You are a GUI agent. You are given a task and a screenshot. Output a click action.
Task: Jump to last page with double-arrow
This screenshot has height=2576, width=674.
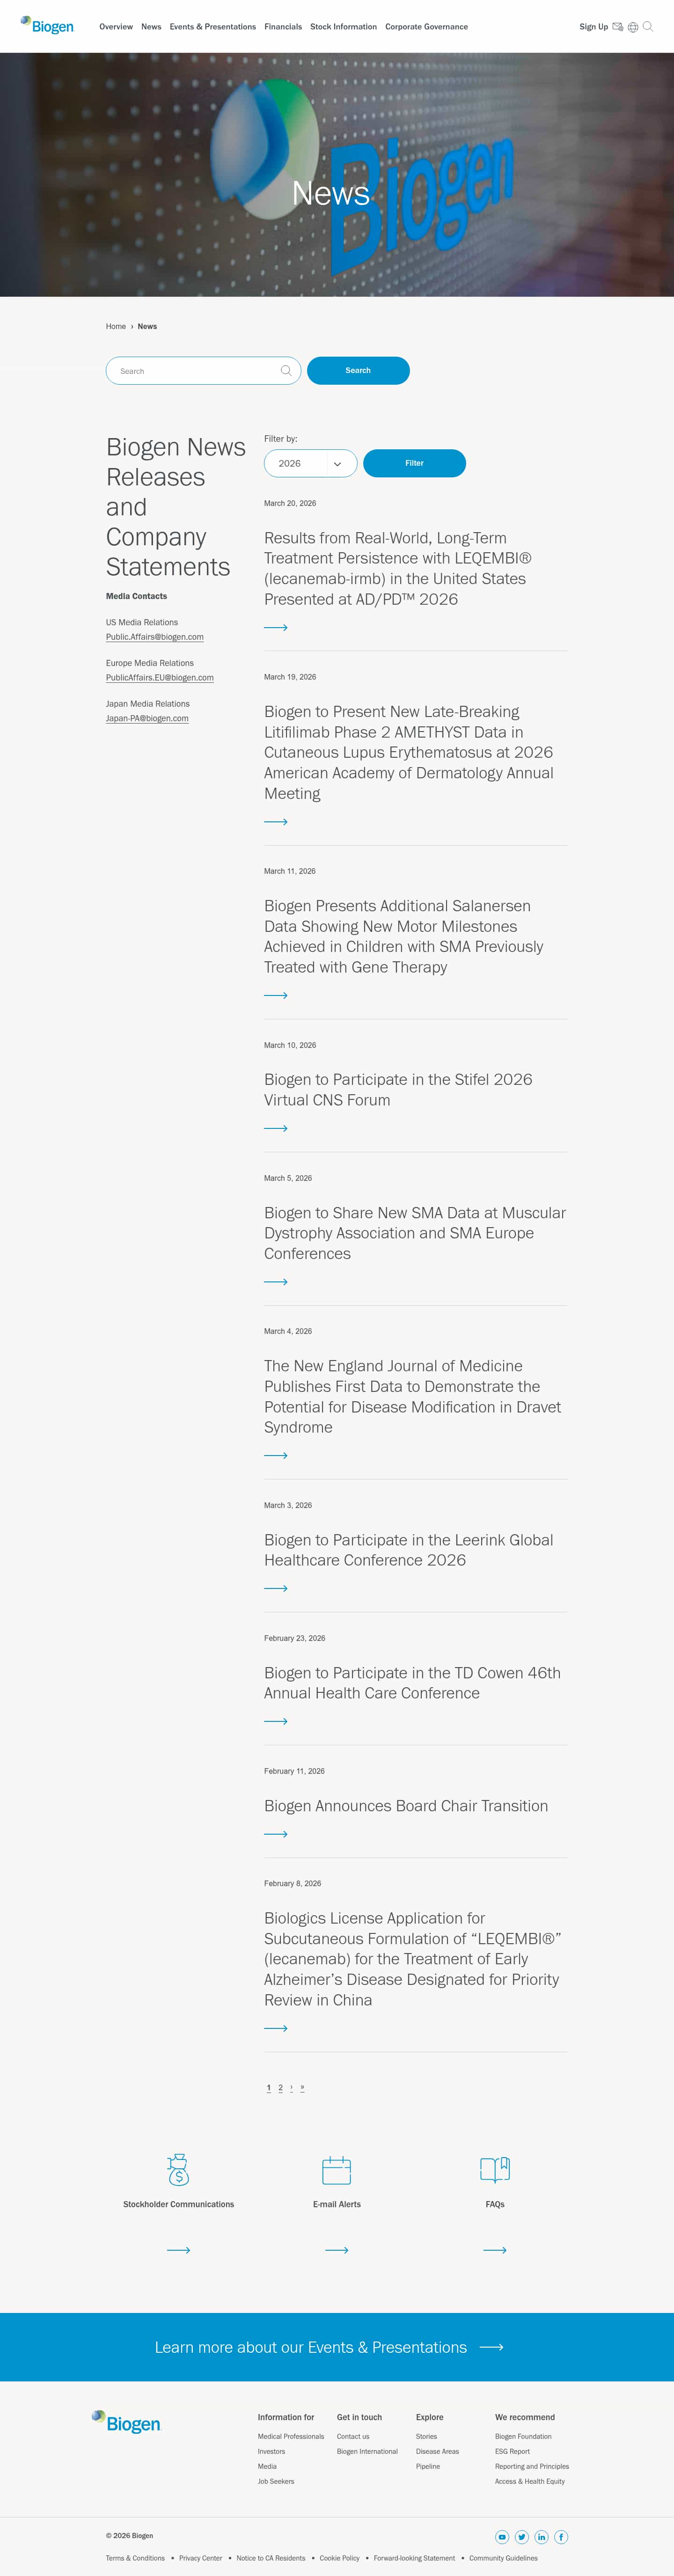click(x=302, y=2087)
